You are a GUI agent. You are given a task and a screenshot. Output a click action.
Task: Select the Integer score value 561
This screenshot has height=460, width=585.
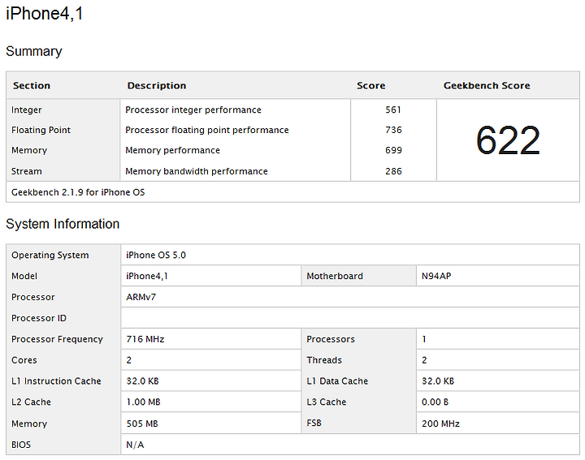coord(393,110)
